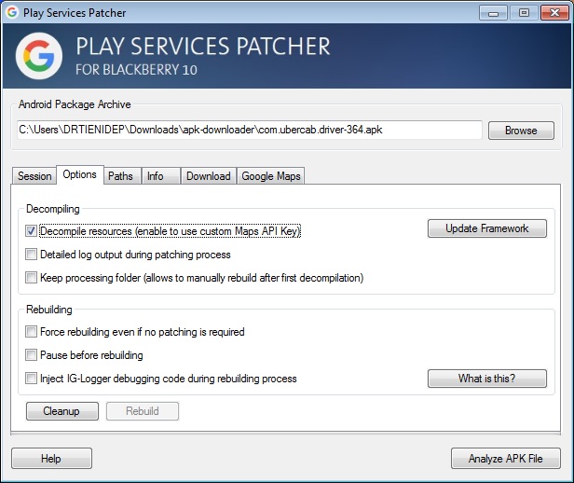Click the Browse button
Image resolution: width=574 pixels, height=483 pixels.
(x=521, y=131)
